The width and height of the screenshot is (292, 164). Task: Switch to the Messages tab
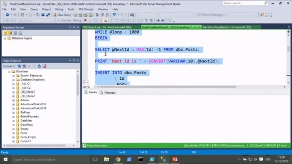click(x=108, y=92)
